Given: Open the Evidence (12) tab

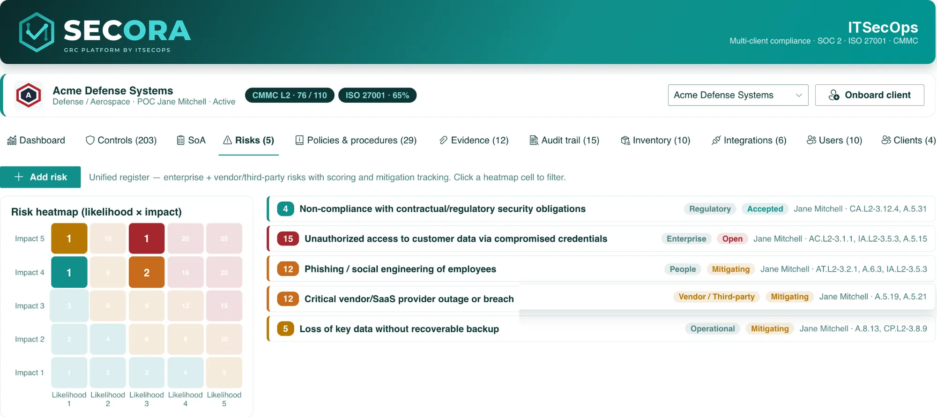Looking at the screenshot, I should click(x=474, y=140).
